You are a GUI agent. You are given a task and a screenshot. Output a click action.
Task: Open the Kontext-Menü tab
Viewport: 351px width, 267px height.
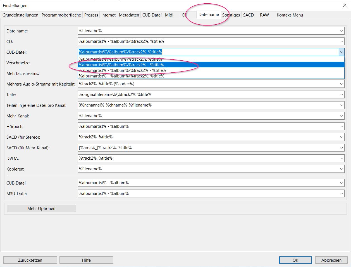tap(290, 15)
